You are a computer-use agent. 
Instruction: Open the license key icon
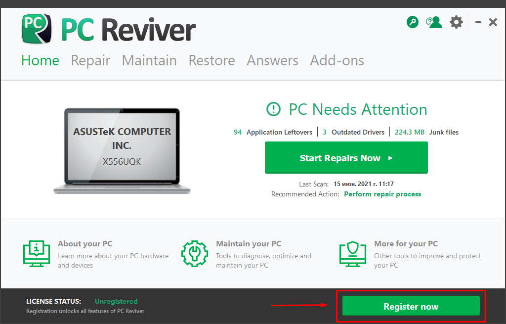413,22
